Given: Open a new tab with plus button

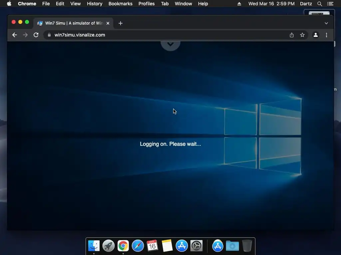Looking at the screenshot, I should pyautogui.click(x=121, y=23).
